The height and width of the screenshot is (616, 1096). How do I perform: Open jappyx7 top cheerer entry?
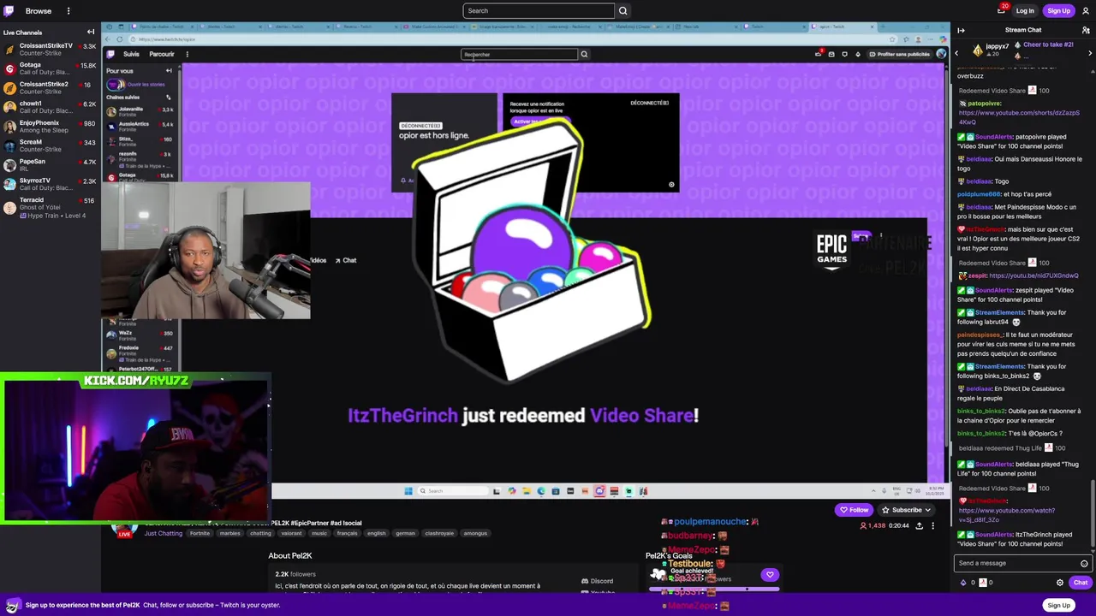pos(991,50)
